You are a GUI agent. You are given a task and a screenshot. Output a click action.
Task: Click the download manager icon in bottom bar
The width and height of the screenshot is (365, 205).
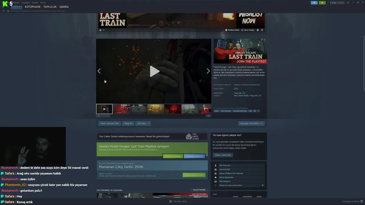[x=171, y=201]
